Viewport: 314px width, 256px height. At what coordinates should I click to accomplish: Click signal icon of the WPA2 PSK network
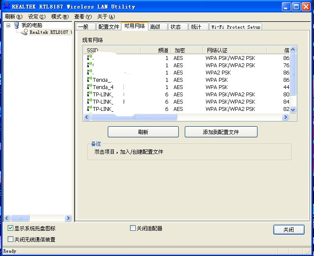(89, 72)
